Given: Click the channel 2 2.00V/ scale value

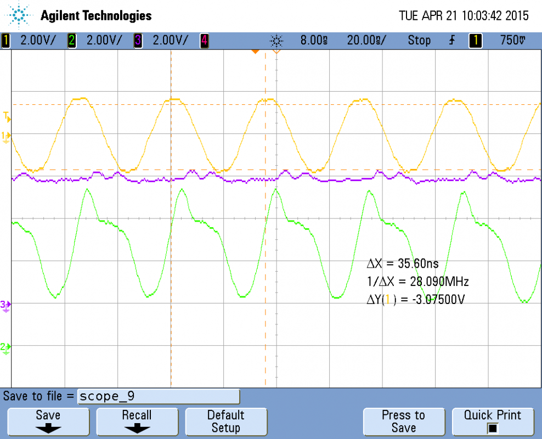Looking at the screenshot, I should (x=104, y=41).
